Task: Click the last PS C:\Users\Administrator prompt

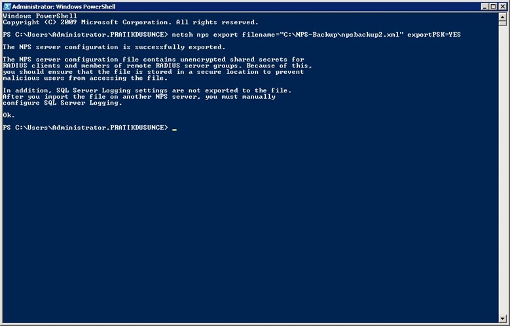Action: point(86,128)
